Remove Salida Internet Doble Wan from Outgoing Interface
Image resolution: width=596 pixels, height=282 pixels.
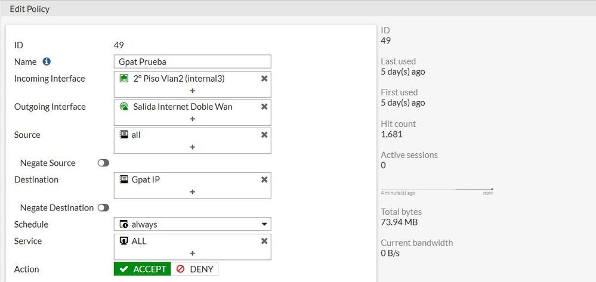point(264,107)
